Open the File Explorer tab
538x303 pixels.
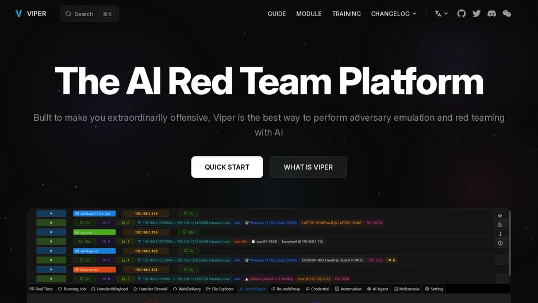coord(220,289)
